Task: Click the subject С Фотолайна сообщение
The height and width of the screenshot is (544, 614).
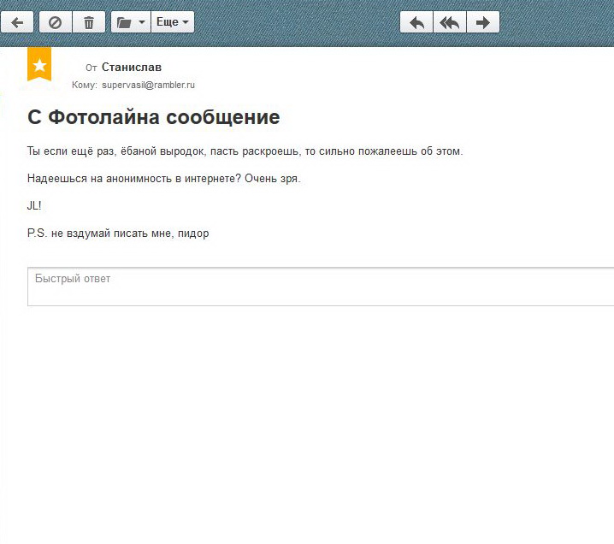Action: 154,117
